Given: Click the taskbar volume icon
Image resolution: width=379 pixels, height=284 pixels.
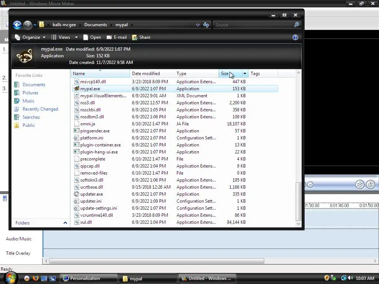Looking at the screenshot, I should pos(351,278).
